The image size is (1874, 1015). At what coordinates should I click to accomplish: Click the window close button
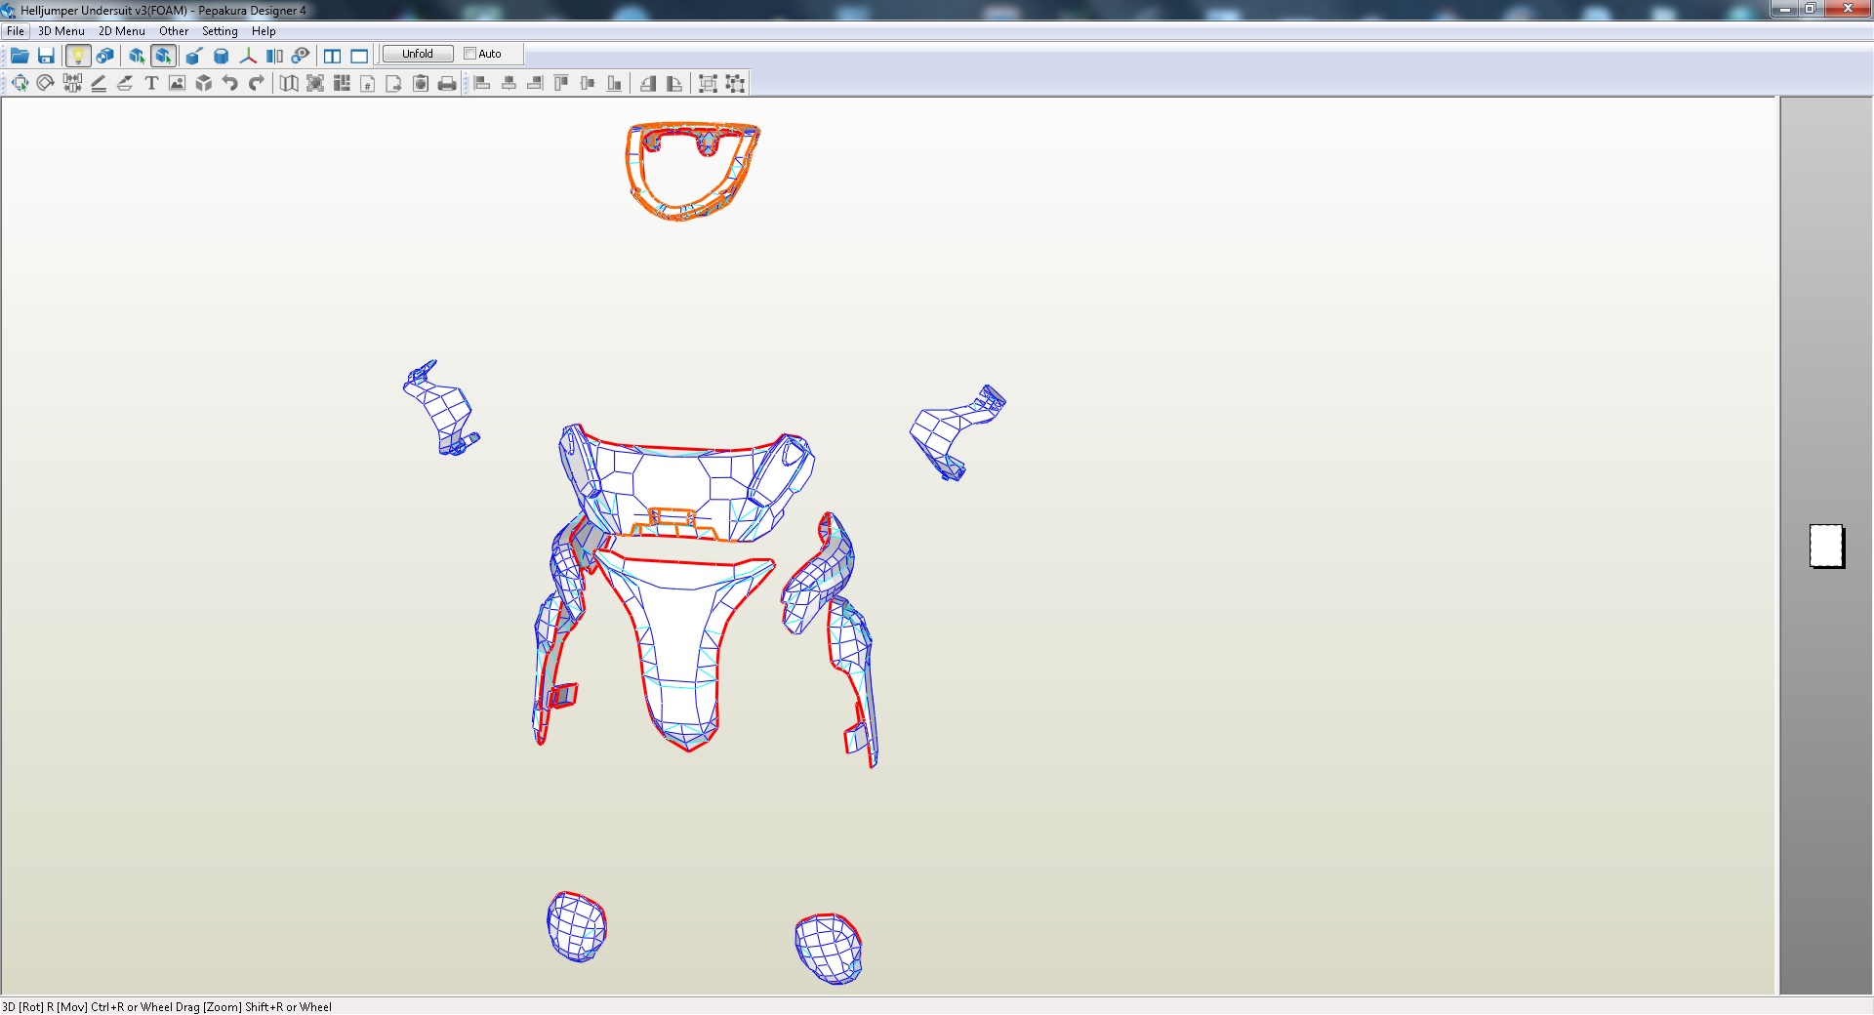(1848, 9)
